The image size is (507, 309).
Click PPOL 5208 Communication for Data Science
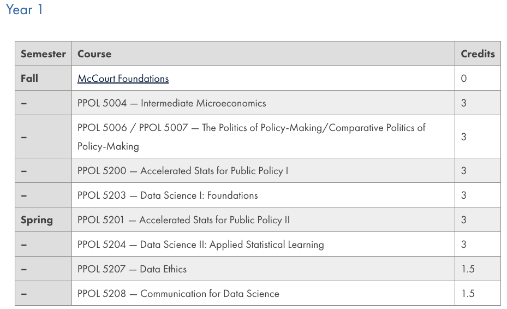pyautogui.click(x=178, y=294)
